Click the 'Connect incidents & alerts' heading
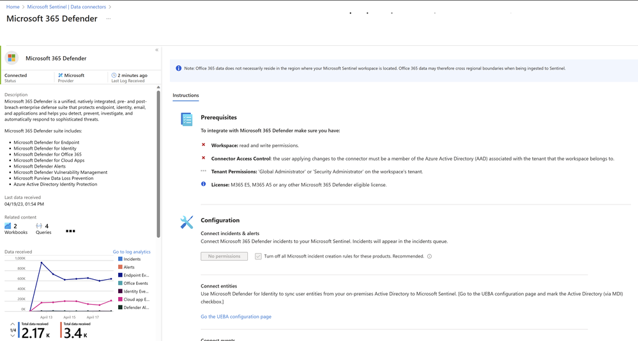Image resolution: width=638 pixels, height=341 pixels. point(230,233)
